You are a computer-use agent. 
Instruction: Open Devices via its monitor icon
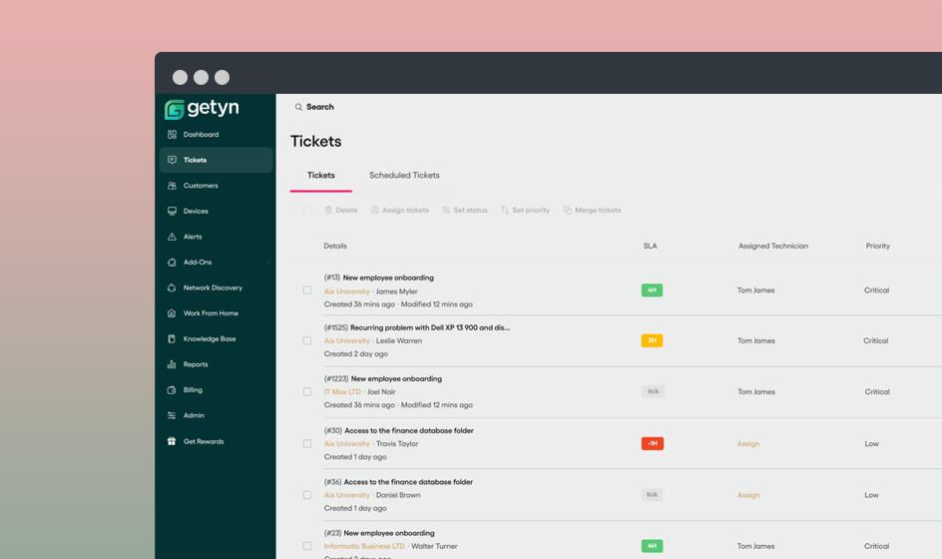(172, 211)
